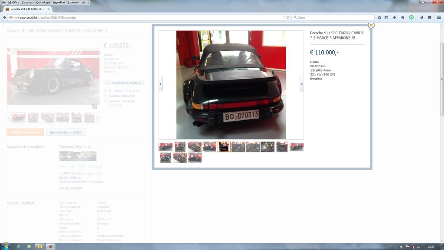
Task: Click the large rear-view Porsche photo
Action: click(231, 85)
